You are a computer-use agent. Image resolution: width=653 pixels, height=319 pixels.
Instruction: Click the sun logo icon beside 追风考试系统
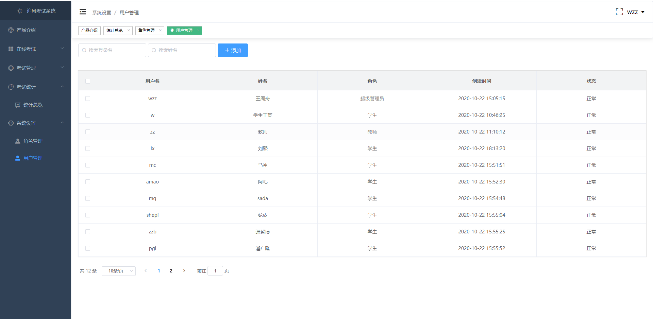[20, 11]
